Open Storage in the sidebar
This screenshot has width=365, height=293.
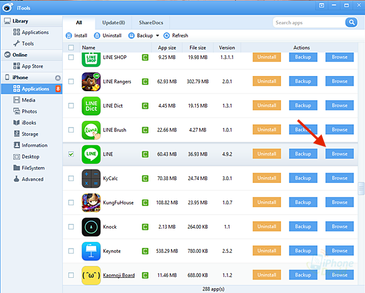(x=26, y=134)
